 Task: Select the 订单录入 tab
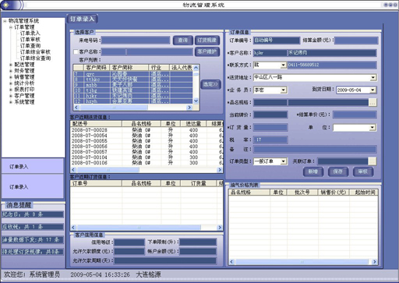(x=83, y=19)
